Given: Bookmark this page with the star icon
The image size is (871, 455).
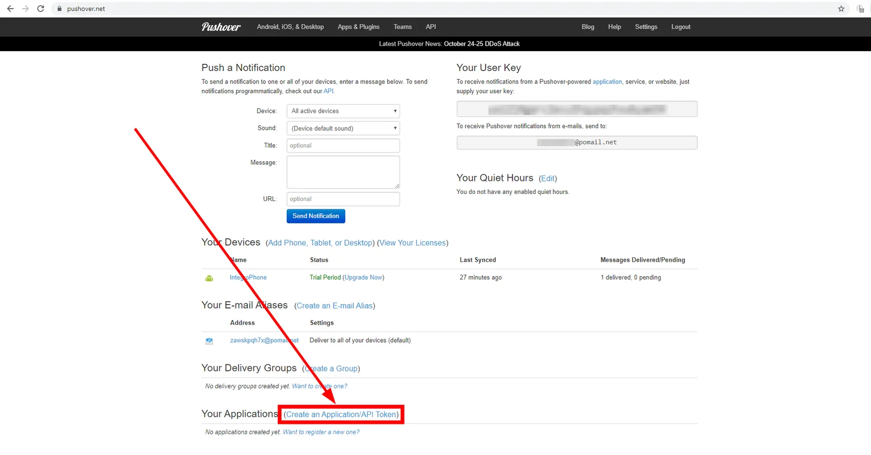Looking at the screenshot, I should 841,9.
